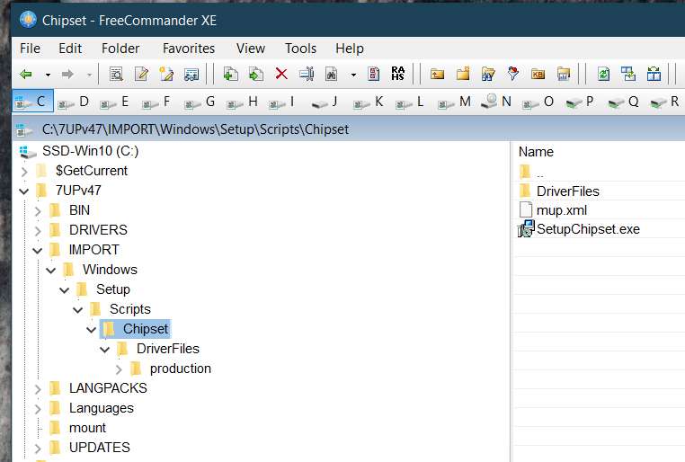685x462 pixels.
Task: Click the RAHS attributes icon
Action: [398, 74]
